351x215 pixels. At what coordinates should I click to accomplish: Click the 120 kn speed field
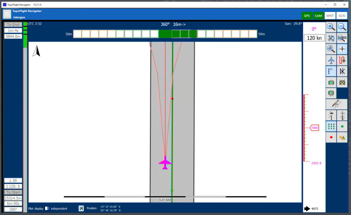click(x=314, y=38)
